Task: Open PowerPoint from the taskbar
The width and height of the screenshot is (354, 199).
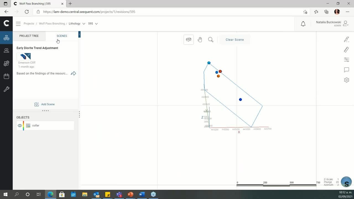Action: pyautogui.click(x=131, y=195)
